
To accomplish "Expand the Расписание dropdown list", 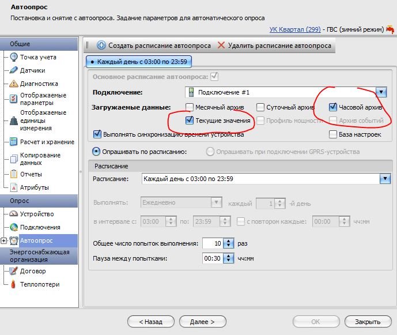I will coord(385,179).
